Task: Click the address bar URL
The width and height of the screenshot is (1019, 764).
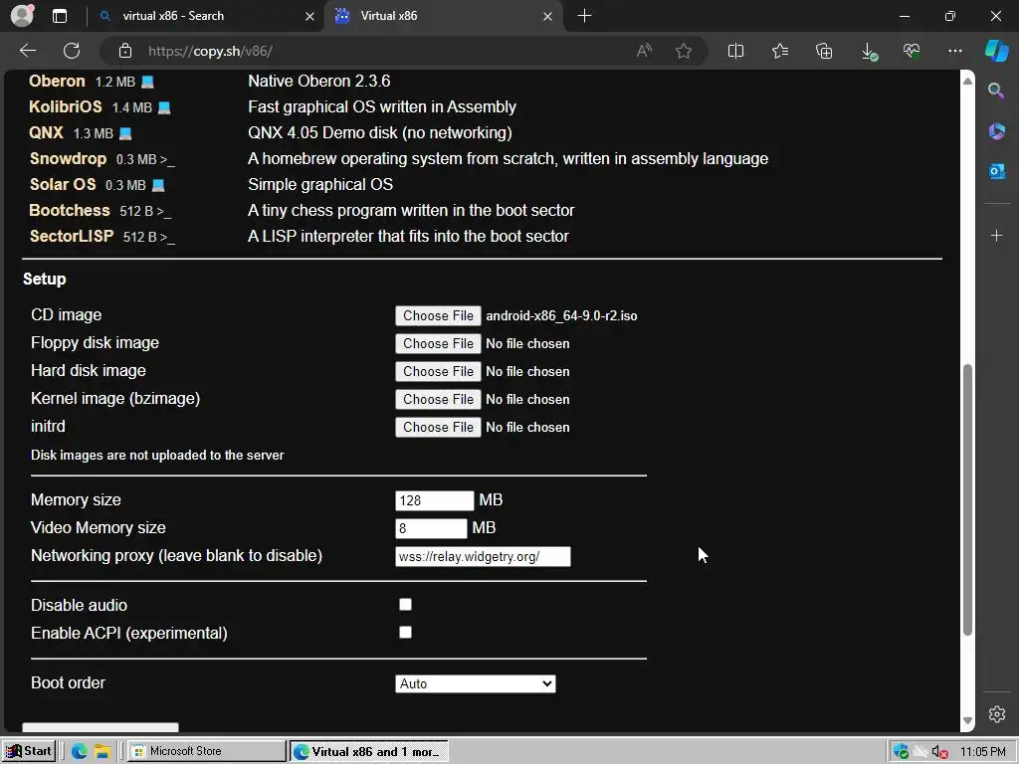Action: click(x=210, y=51)
